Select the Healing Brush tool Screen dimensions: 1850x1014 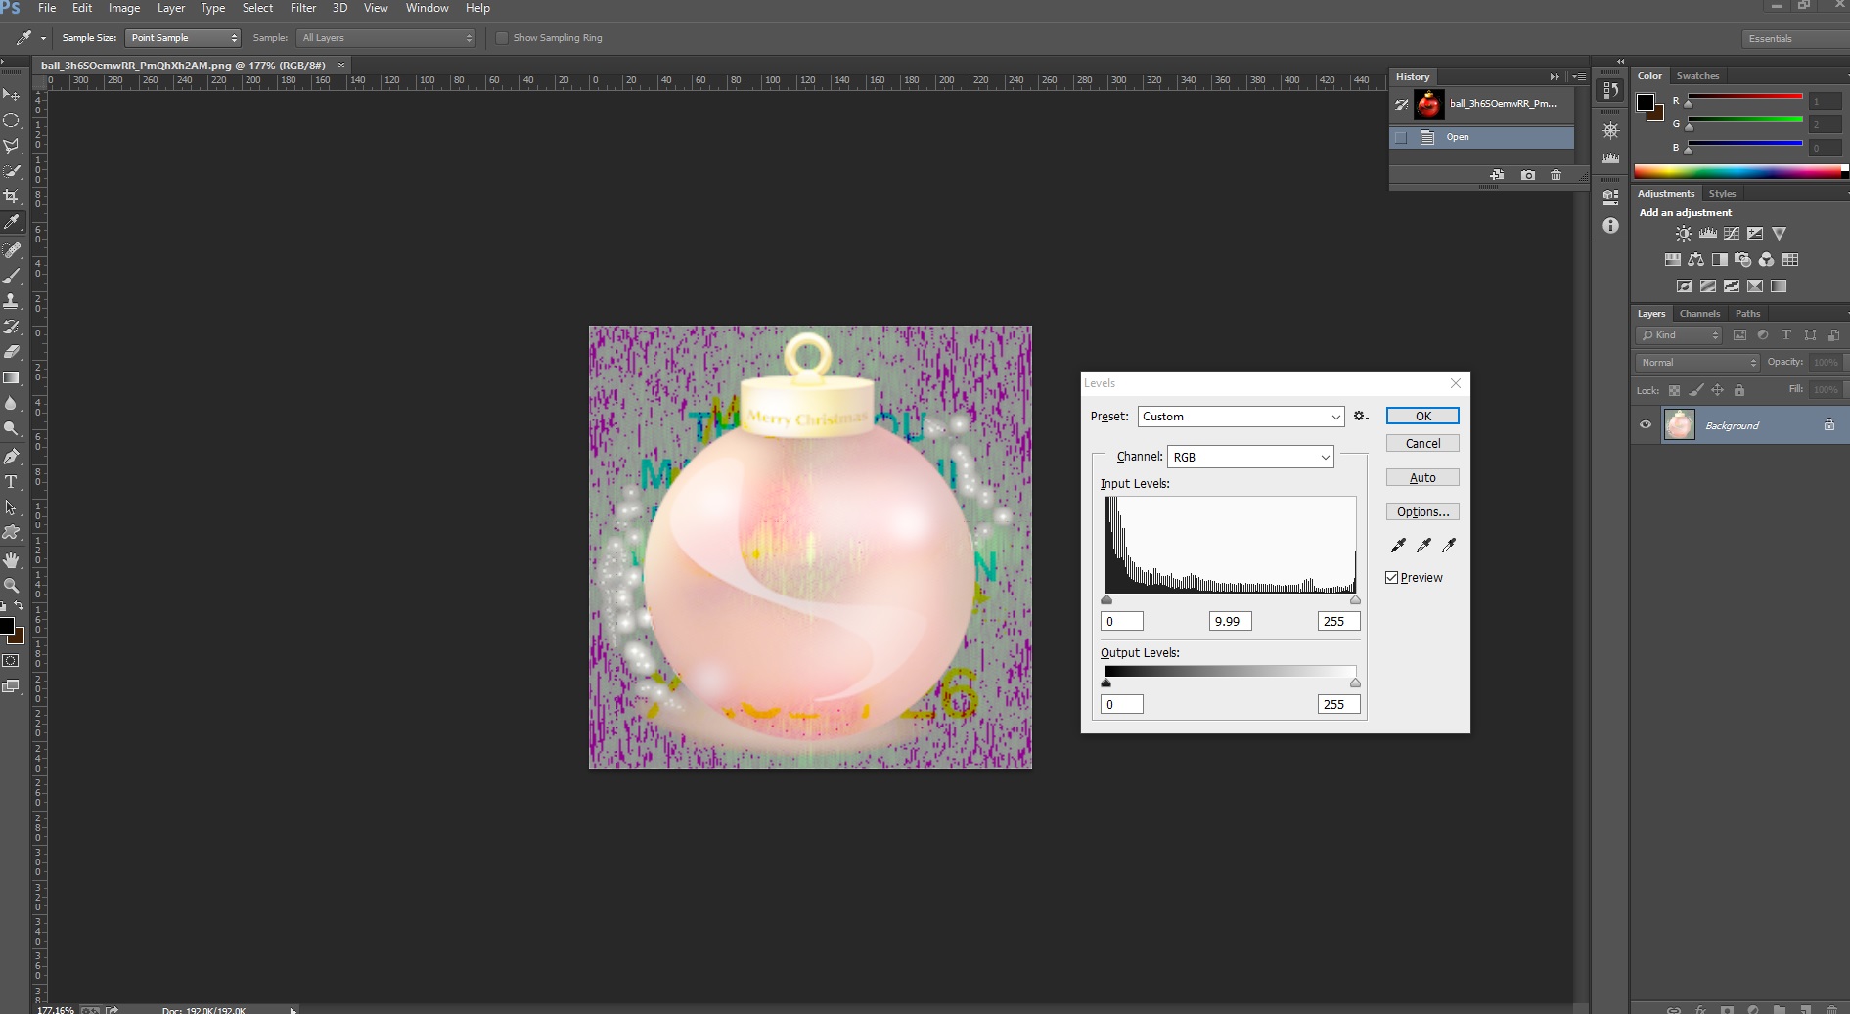point(12,250)
